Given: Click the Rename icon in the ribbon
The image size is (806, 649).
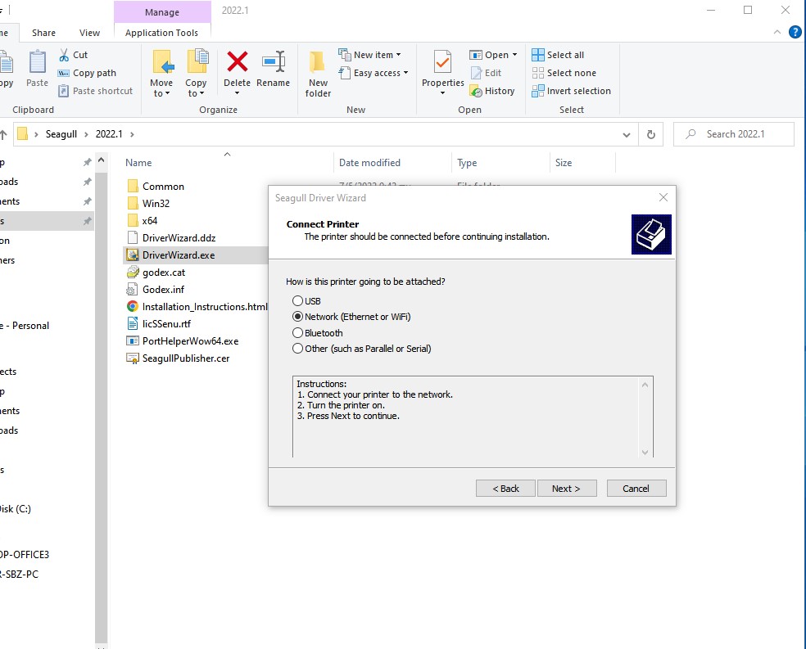Looking at the screenshot, I should click(274, 61).
